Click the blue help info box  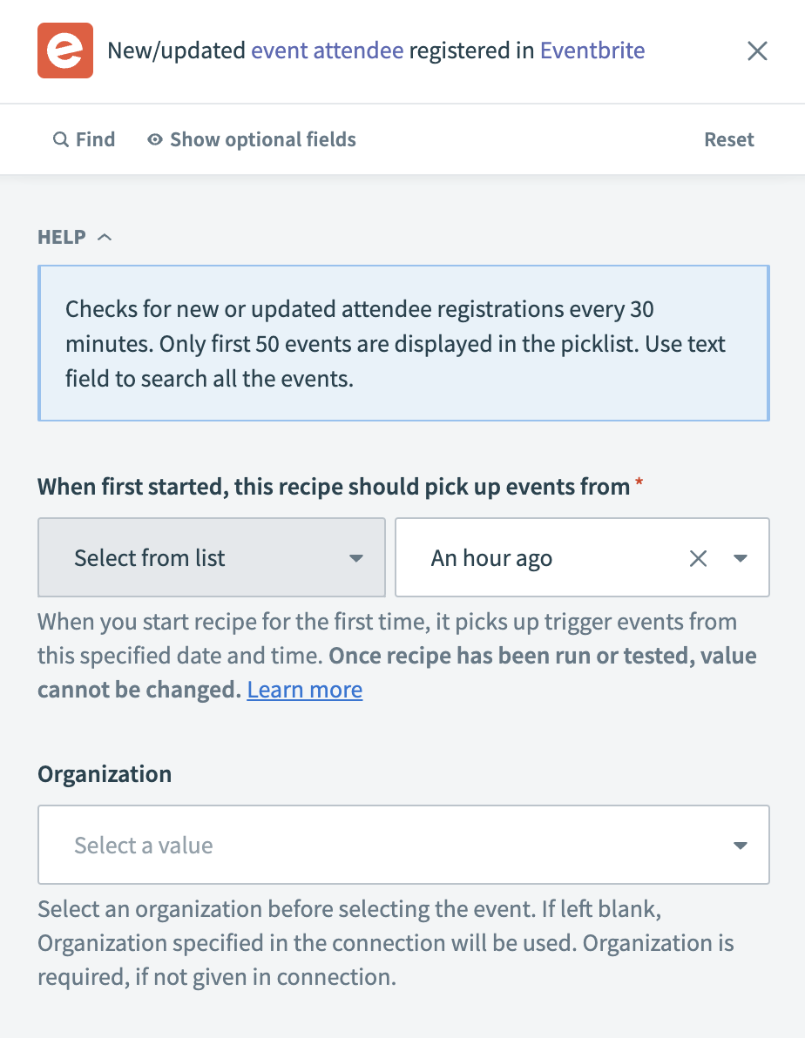click(x=402, y=344)
